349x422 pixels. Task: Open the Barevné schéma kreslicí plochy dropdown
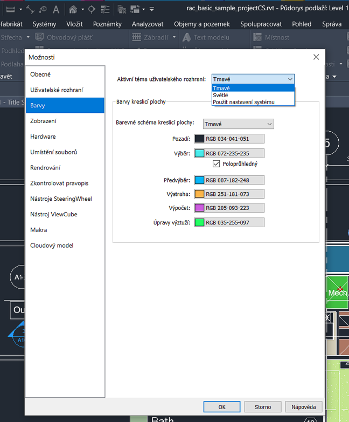coord(238,124)
